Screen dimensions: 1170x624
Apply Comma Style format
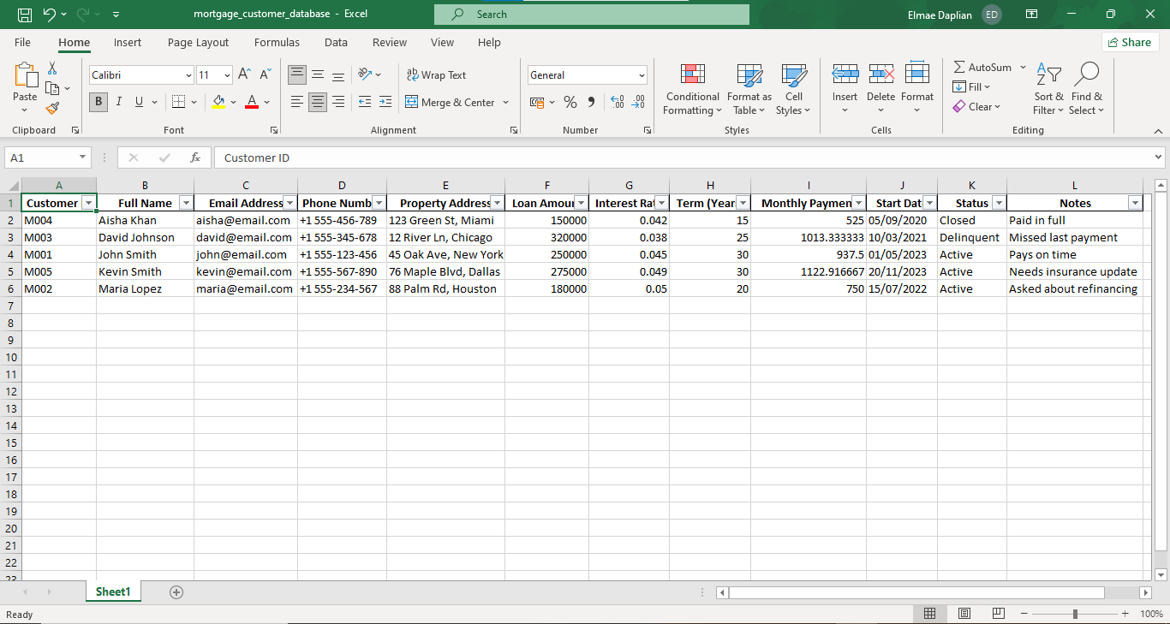click(x=591, y=102)
